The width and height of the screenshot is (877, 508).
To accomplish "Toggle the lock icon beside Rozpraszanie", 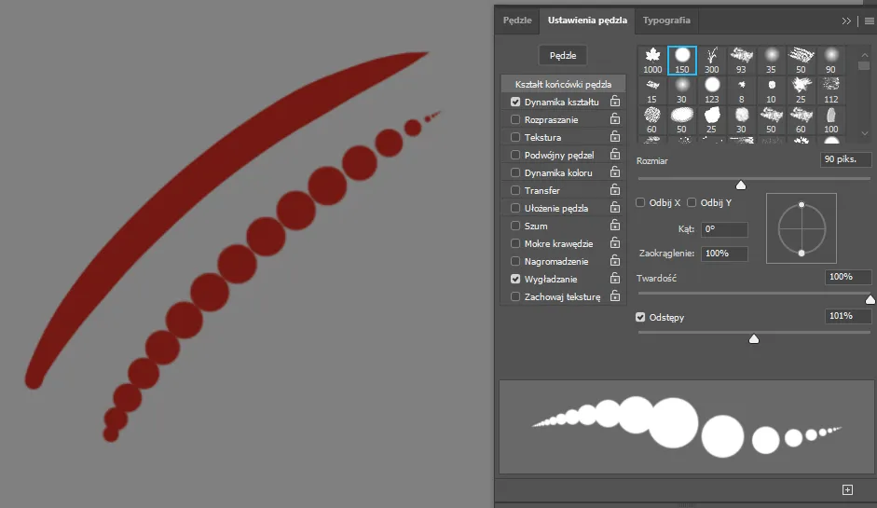I will click(615, 119).
